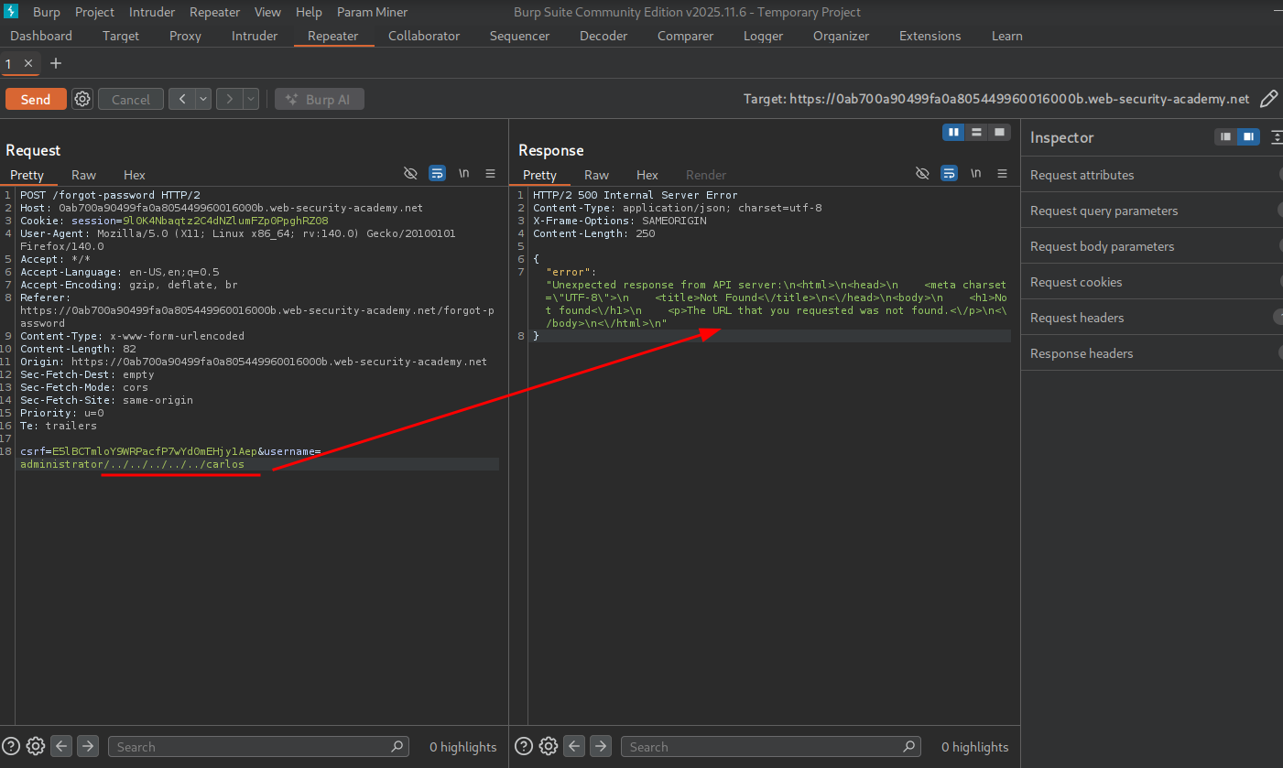Toggle the eye-slash icon in Response viewer
Screen dimensions: 1283x768
coord(923,173)
